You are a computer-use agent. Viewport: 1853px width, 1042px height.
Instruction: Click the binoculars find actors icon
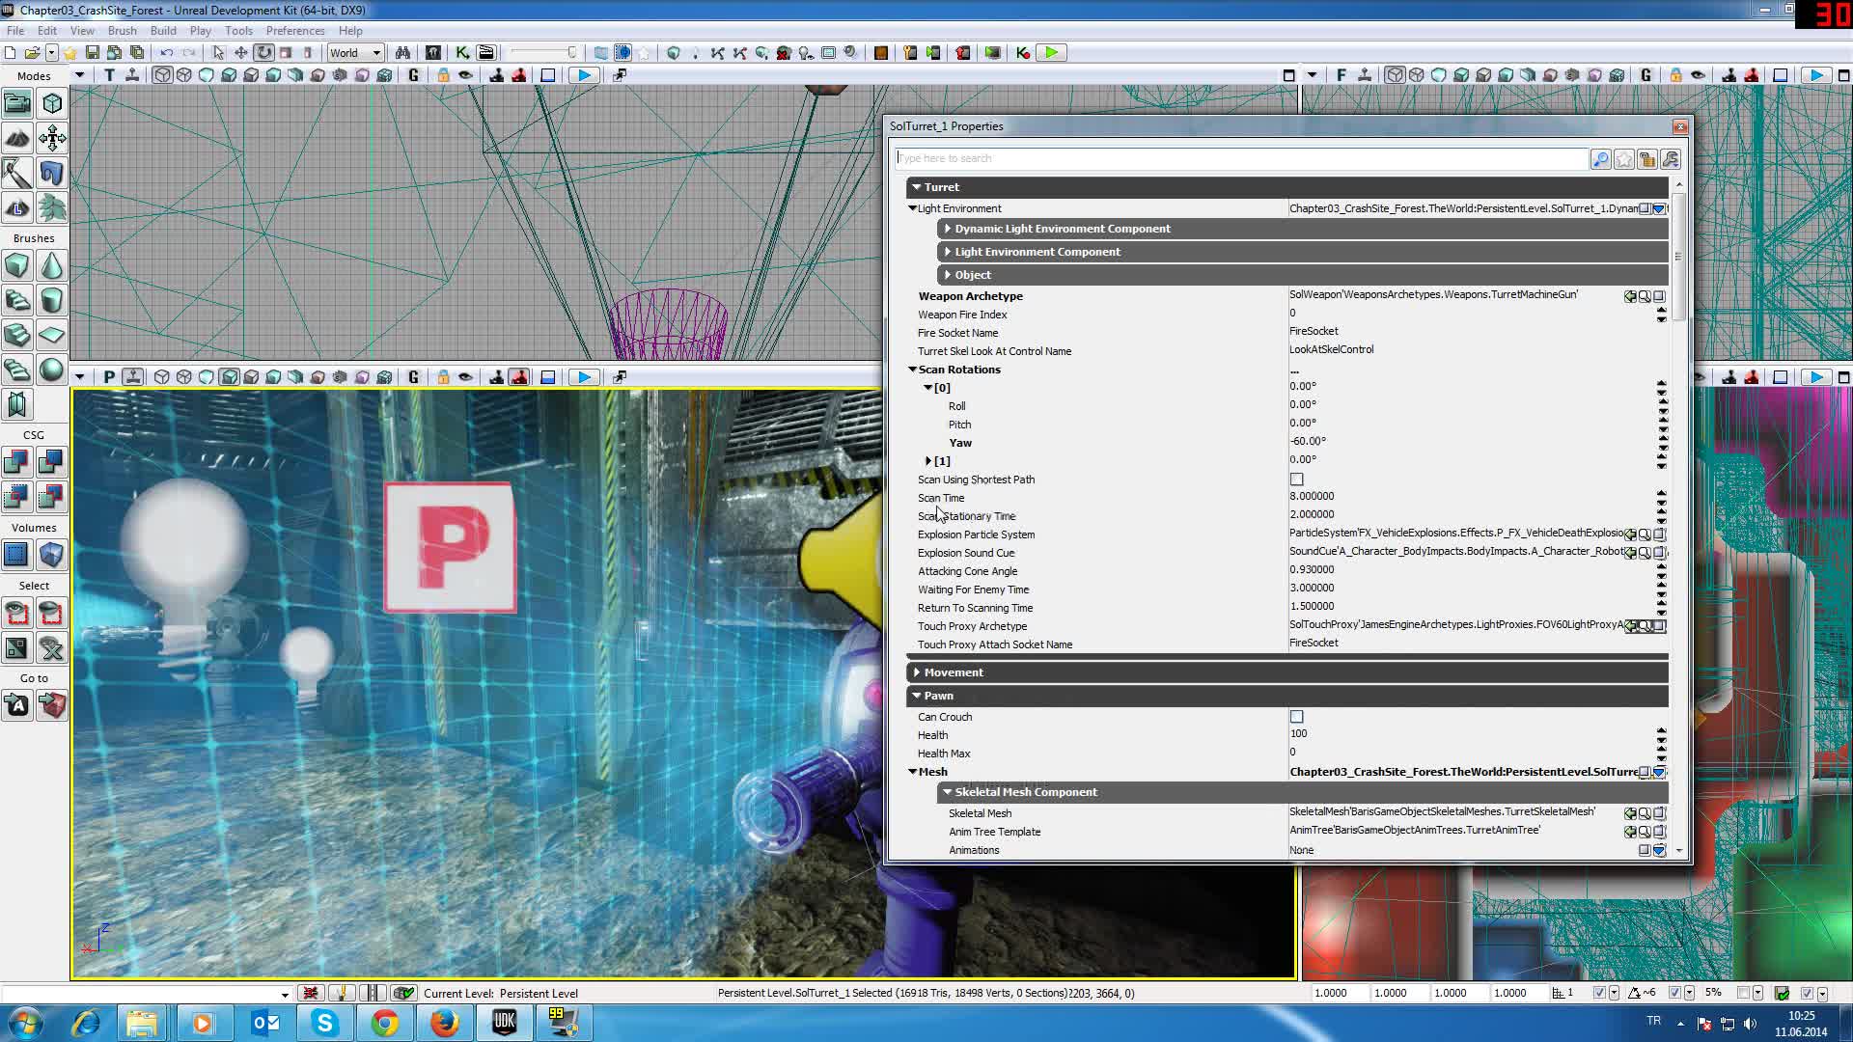pos(402,53)
